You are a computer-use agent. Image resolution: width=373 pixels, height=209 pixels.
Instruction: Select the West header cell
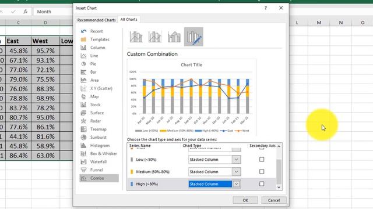[x=45, y=41]
